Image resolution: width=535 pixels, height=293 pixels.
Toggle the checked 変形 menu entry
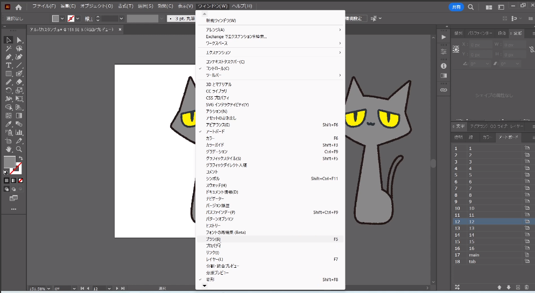pos(210,280)
